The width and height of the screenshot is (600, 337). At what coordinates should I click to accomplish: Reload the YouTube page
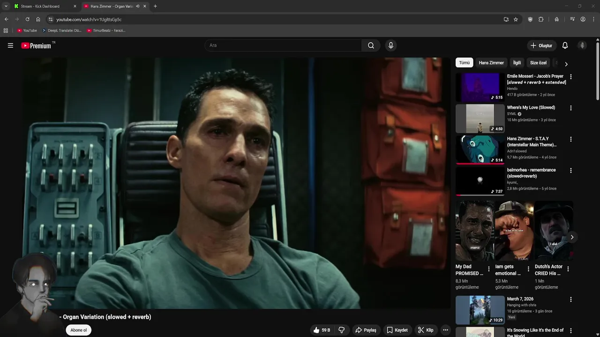27,19
